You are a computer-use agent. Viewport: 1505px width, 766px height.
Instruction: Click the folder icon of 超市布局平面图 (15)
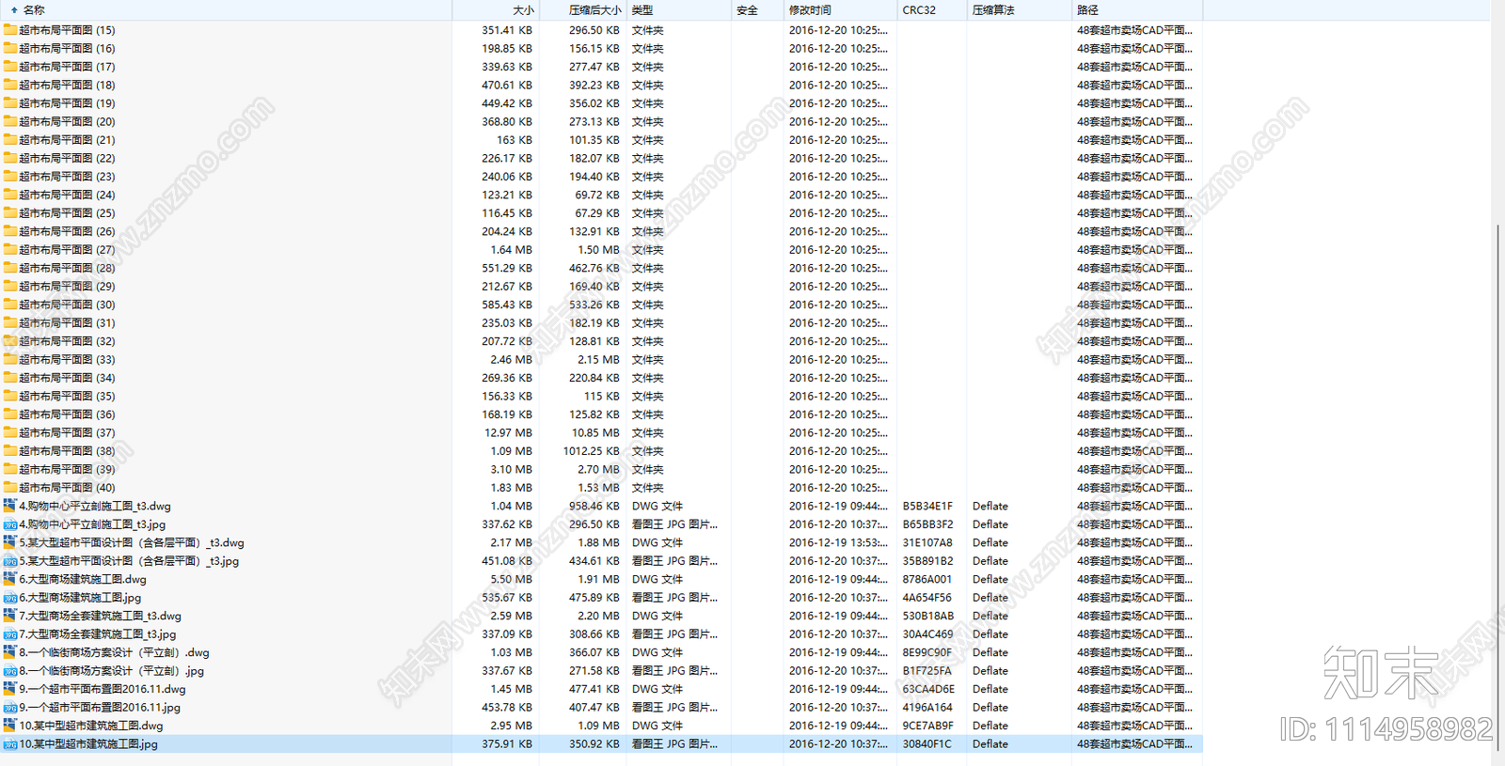10,30
